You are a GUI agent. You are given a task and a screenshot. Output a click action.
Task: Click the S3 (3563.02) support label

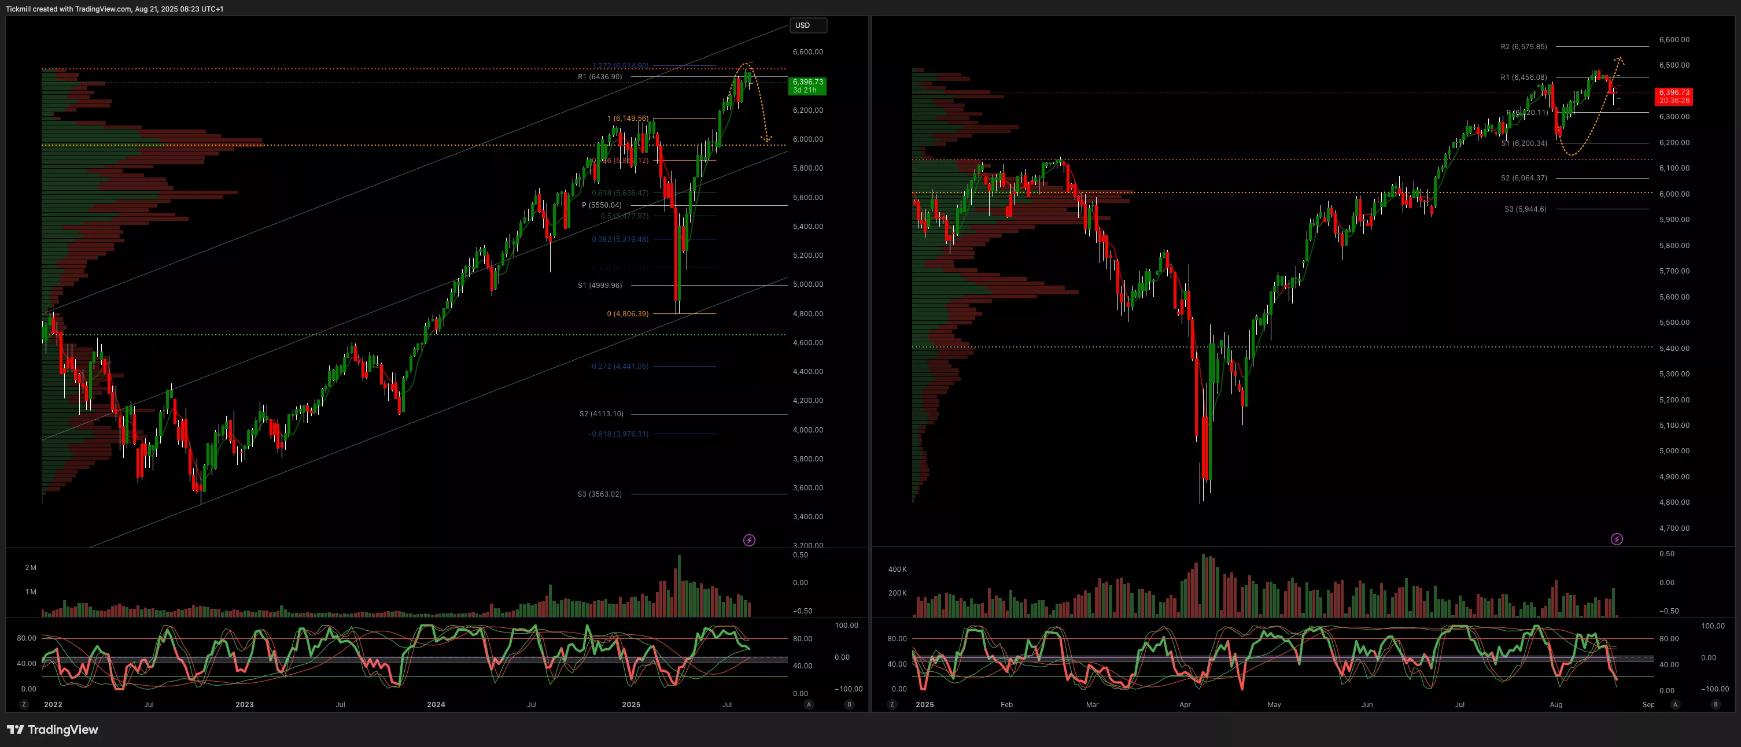[599, 494]
